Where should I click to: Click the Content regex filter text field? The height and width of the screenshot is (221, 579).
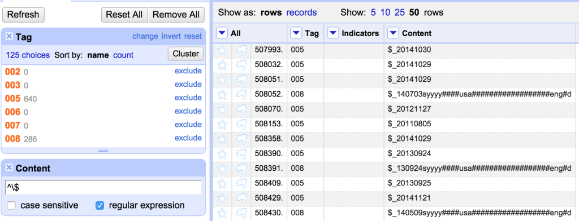[103, 187]
